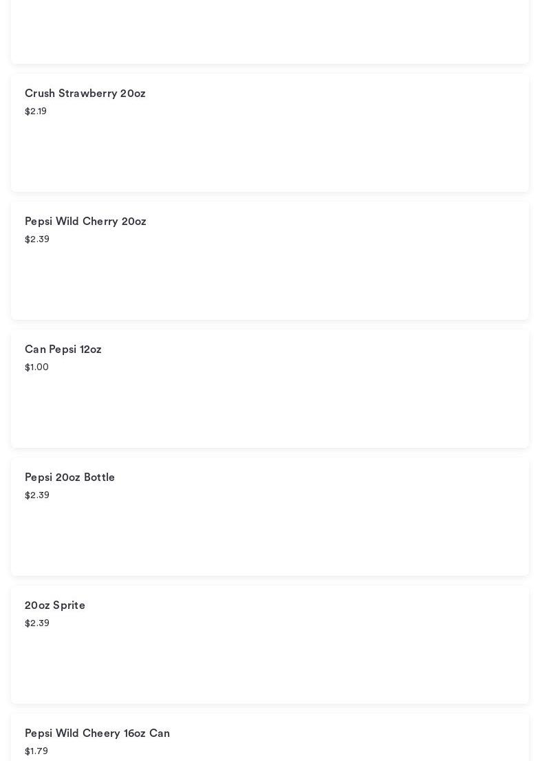
Task: Click the blank card above Crush Strawberry
Action: (270, 31)
